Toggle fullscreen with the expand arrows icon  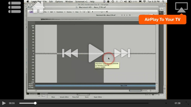[187, 103]
